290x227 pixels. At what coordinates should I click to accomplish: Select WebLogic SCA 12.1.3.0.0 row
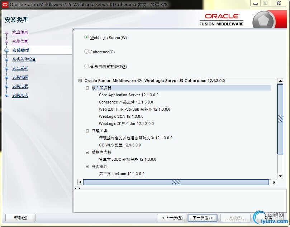click(x=121, y=117)
